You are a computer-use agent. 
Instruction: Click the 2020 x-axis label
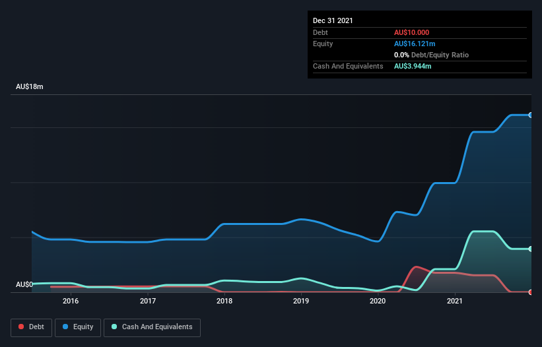(378, 301)
